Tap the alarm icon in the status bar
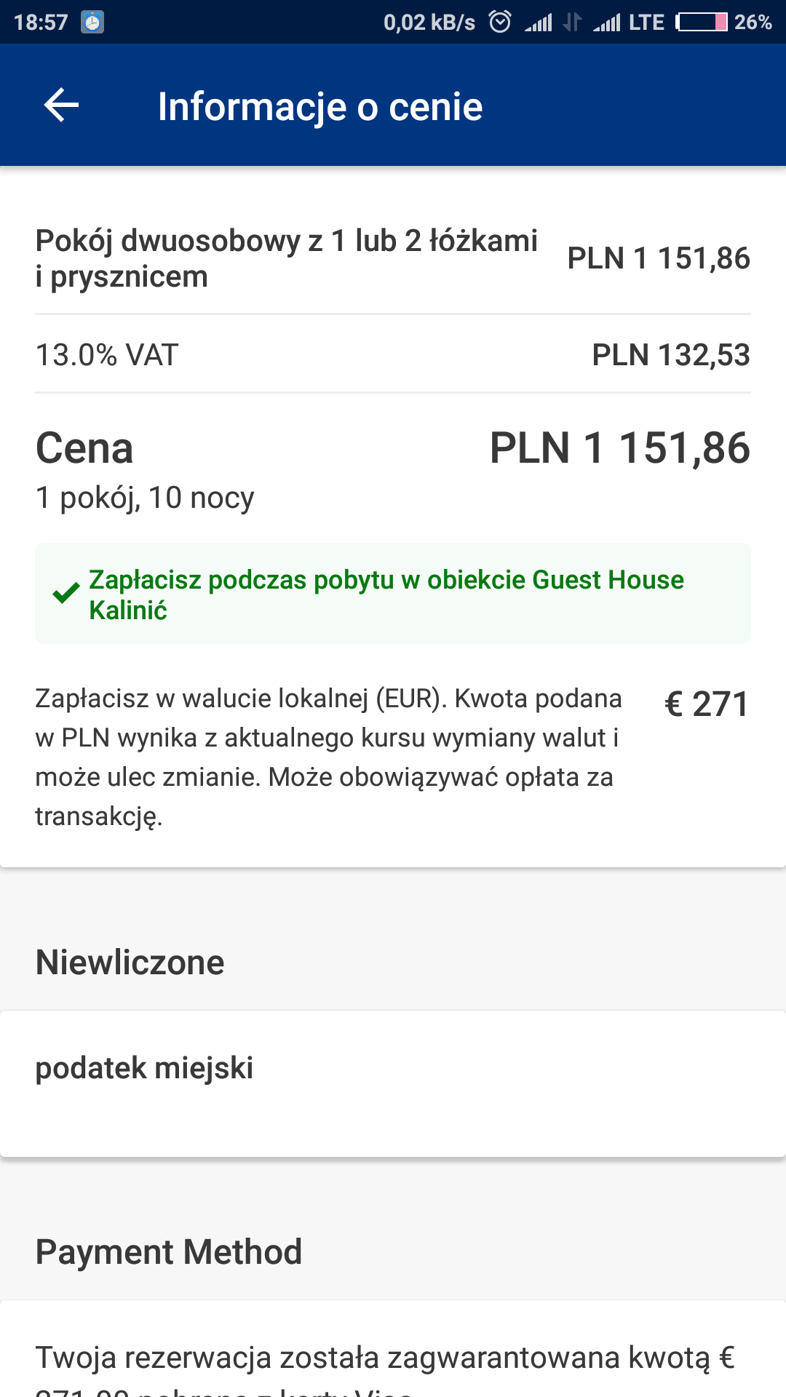 [500, 22]
